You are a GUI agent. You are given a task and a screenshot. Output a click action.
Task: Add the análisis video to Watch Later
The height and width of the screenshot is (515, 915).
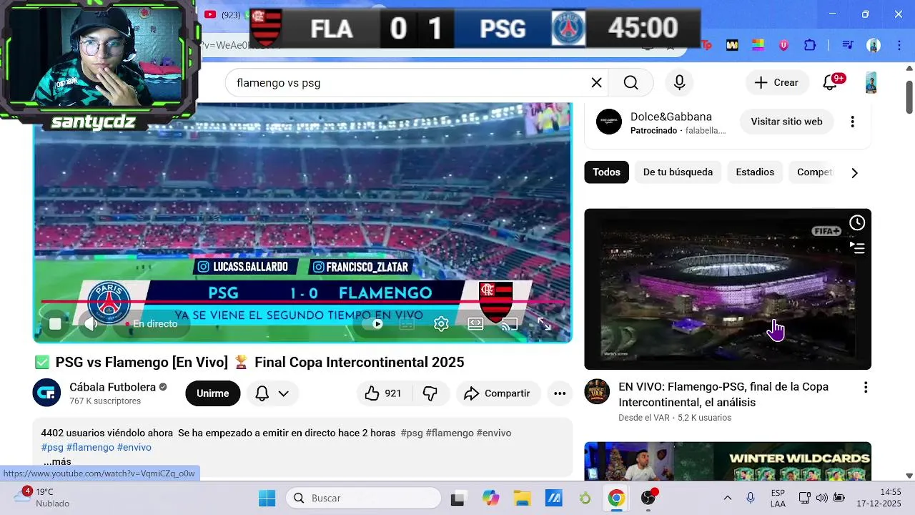857,223
